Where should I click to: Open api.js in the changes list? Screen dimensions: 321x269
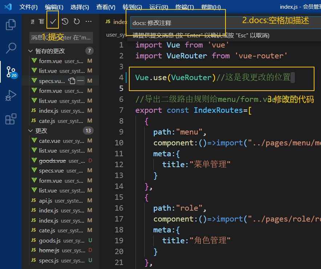pyautogui.click(x=61, y=200)
